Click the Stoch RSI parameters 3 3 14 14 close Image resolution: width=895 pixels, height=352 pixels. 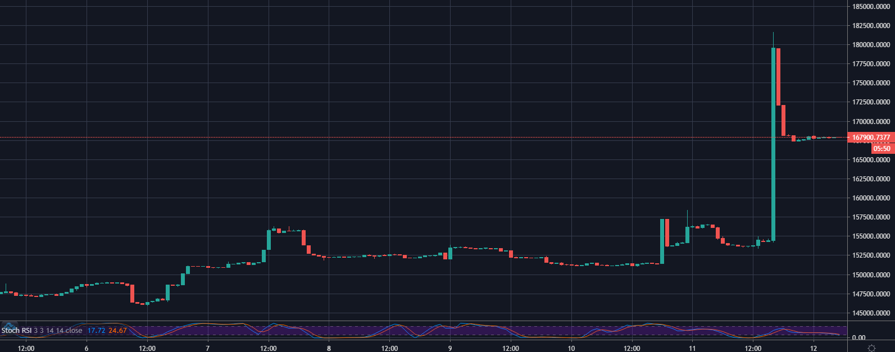pos(58,331)
